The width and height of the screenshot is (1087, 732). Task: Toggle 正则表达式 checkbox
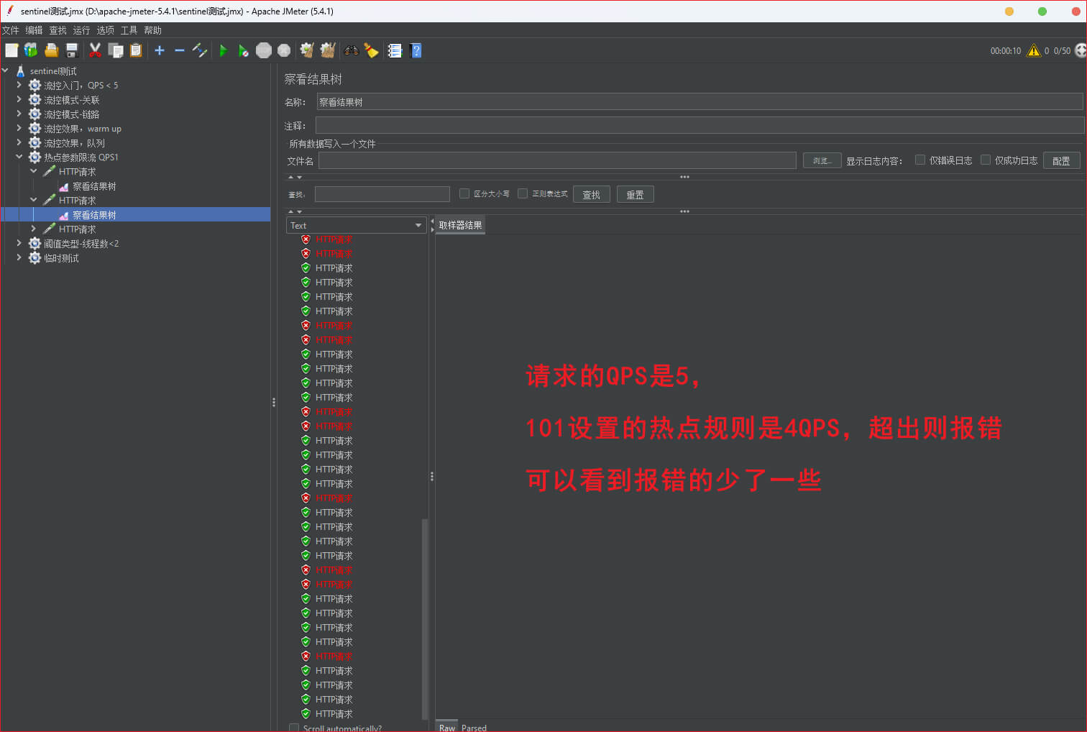[523, 193]
